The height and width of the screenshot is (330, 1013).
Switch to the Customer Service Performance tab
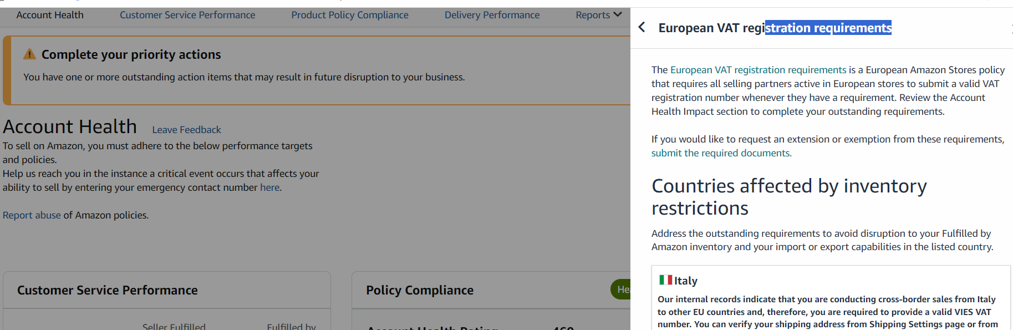tap(187, 15)
